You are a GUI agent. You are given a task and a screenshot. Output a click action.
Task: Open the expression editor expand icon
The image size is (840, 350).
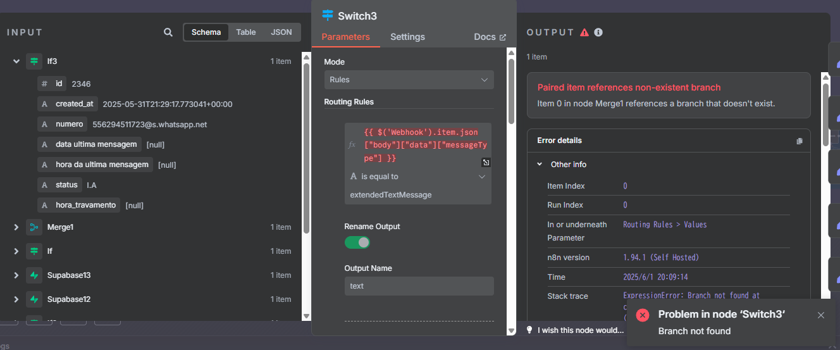point(486,163)
